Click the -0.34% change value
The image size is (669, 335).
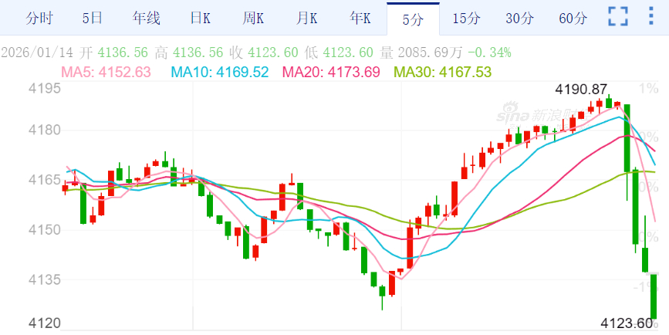[489, 53]
